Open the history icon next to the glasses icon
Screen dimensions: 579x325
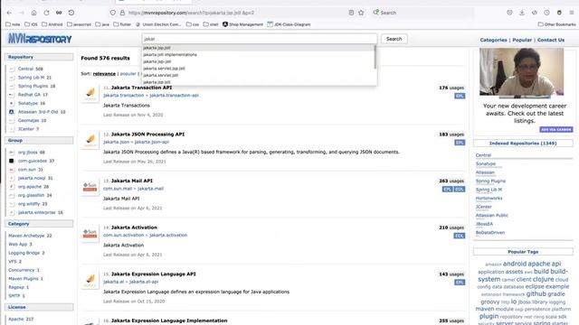[x=71, y=13]
